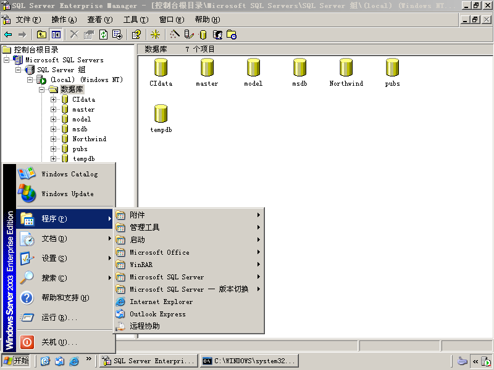
Task: Click the Forward arrow in the toolbar
Action: 22,35
